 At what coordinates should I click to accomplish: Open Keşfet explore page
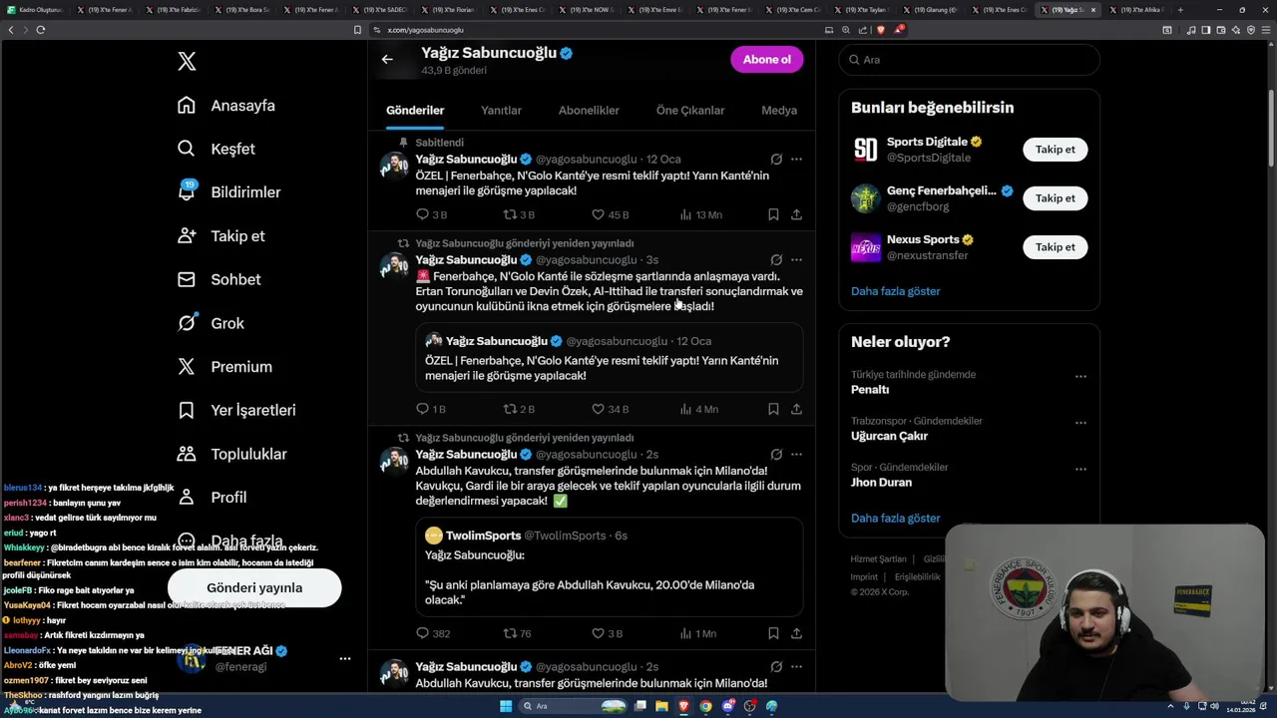click(x=216, y=149)
